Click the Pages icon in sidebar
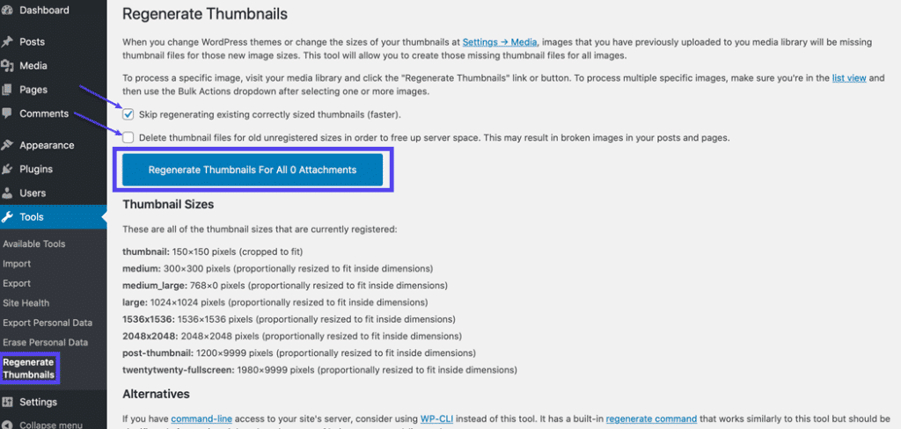901x429 pixels. pyautogui.click(x=7, y=90)
